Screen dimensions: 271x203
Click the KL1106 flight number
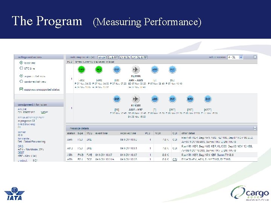pos(135,76)
